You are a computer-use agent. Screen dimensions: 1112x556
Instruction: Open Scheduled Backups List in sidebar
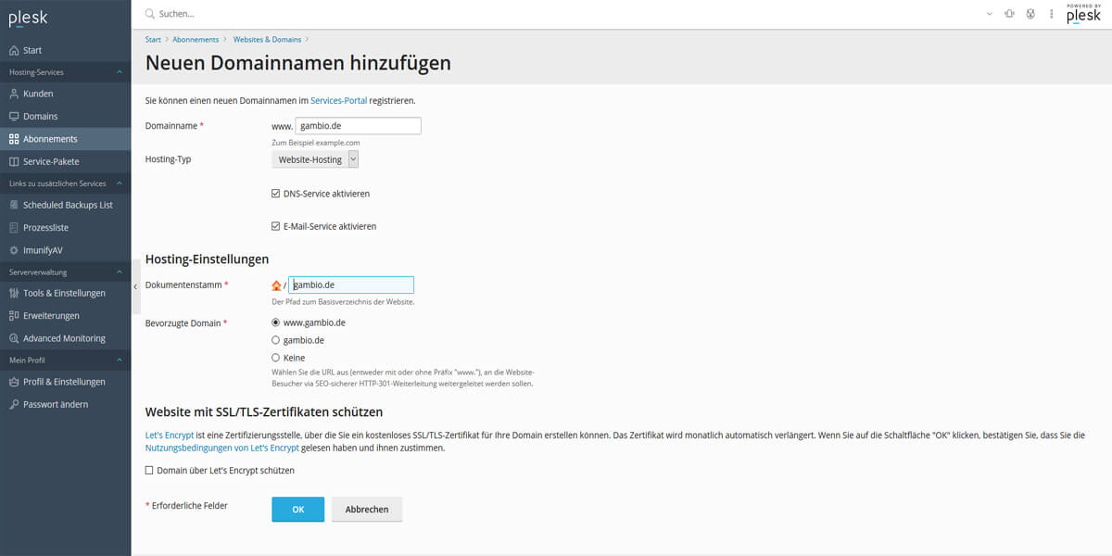click(66, 205)
